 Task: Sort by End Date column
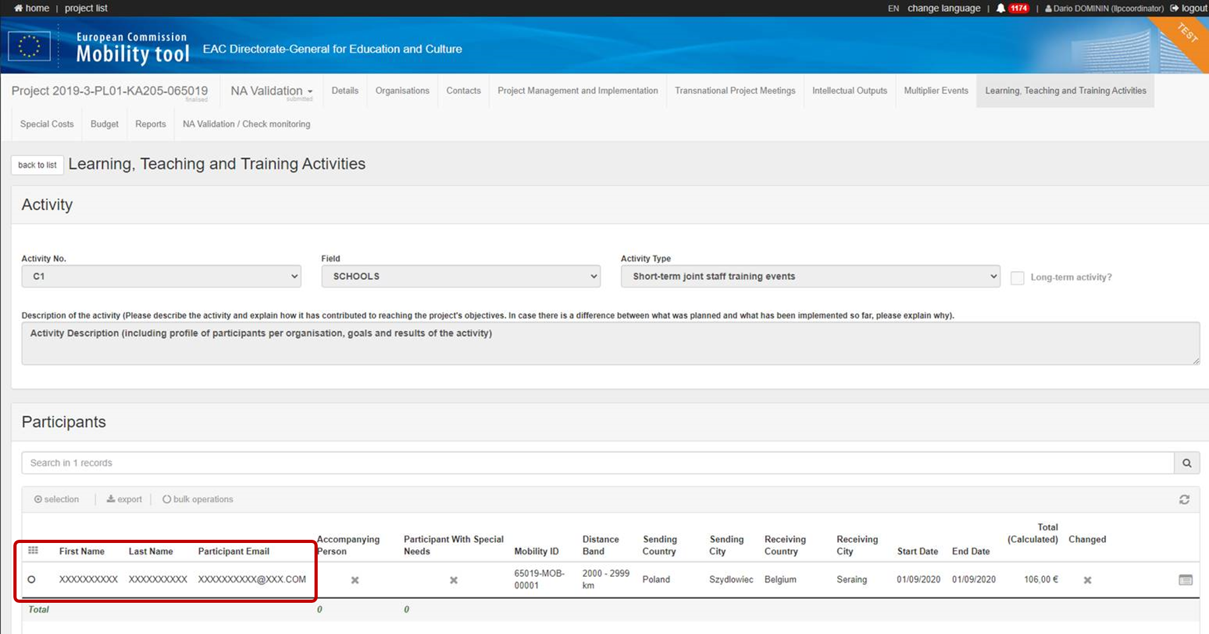tap(971, 551)
